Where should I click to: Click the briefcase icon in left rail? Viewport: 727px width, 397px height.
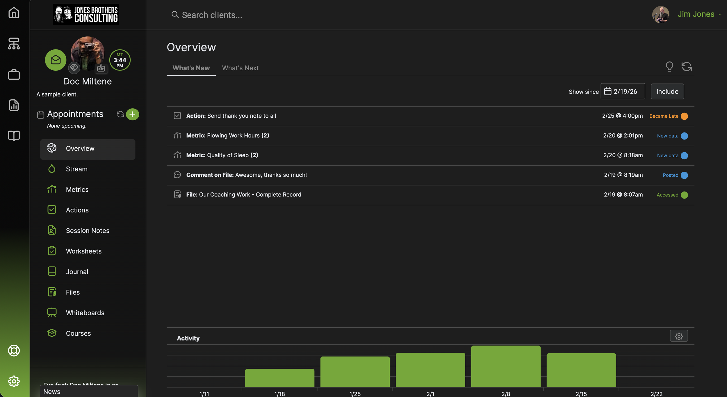pyautogui.click(x=14, y=74)
